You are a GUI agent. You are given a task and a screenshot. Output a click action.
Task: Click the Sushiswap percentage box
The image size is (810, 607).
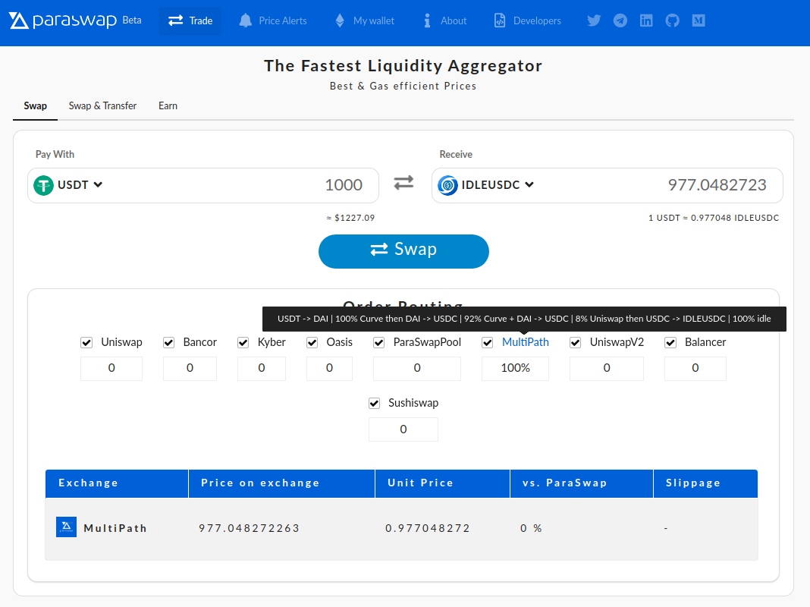(403, 429)
